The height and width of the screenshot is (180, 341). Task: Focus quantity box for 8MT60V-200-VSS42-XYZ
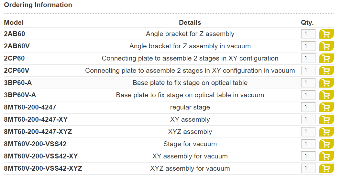[x=308, y=168]
